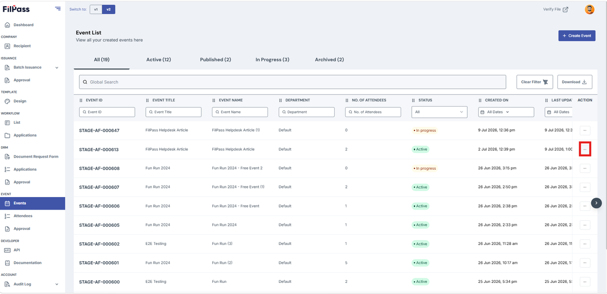Screen dimensions: 607x294
Task: Click the right arrow to scroll table columns
Action: coord(596,203)
